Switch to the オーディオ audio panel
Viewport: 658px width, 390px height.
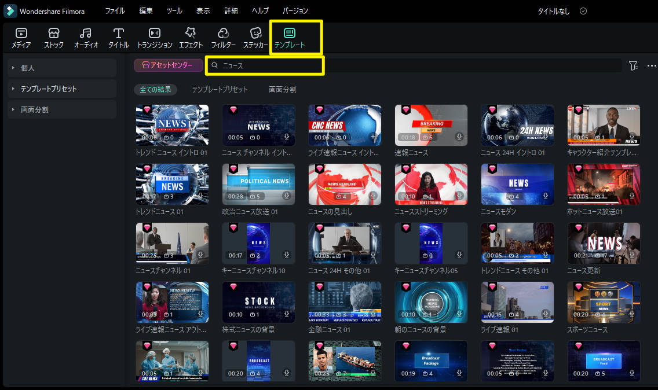86,38
